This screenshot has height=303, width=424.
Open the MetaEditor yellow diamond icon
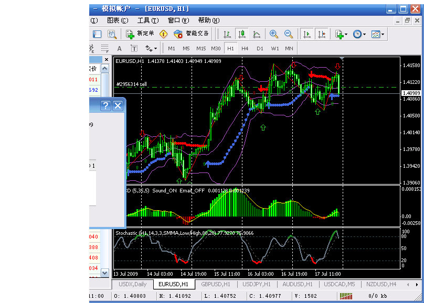[x=163, y=34]
